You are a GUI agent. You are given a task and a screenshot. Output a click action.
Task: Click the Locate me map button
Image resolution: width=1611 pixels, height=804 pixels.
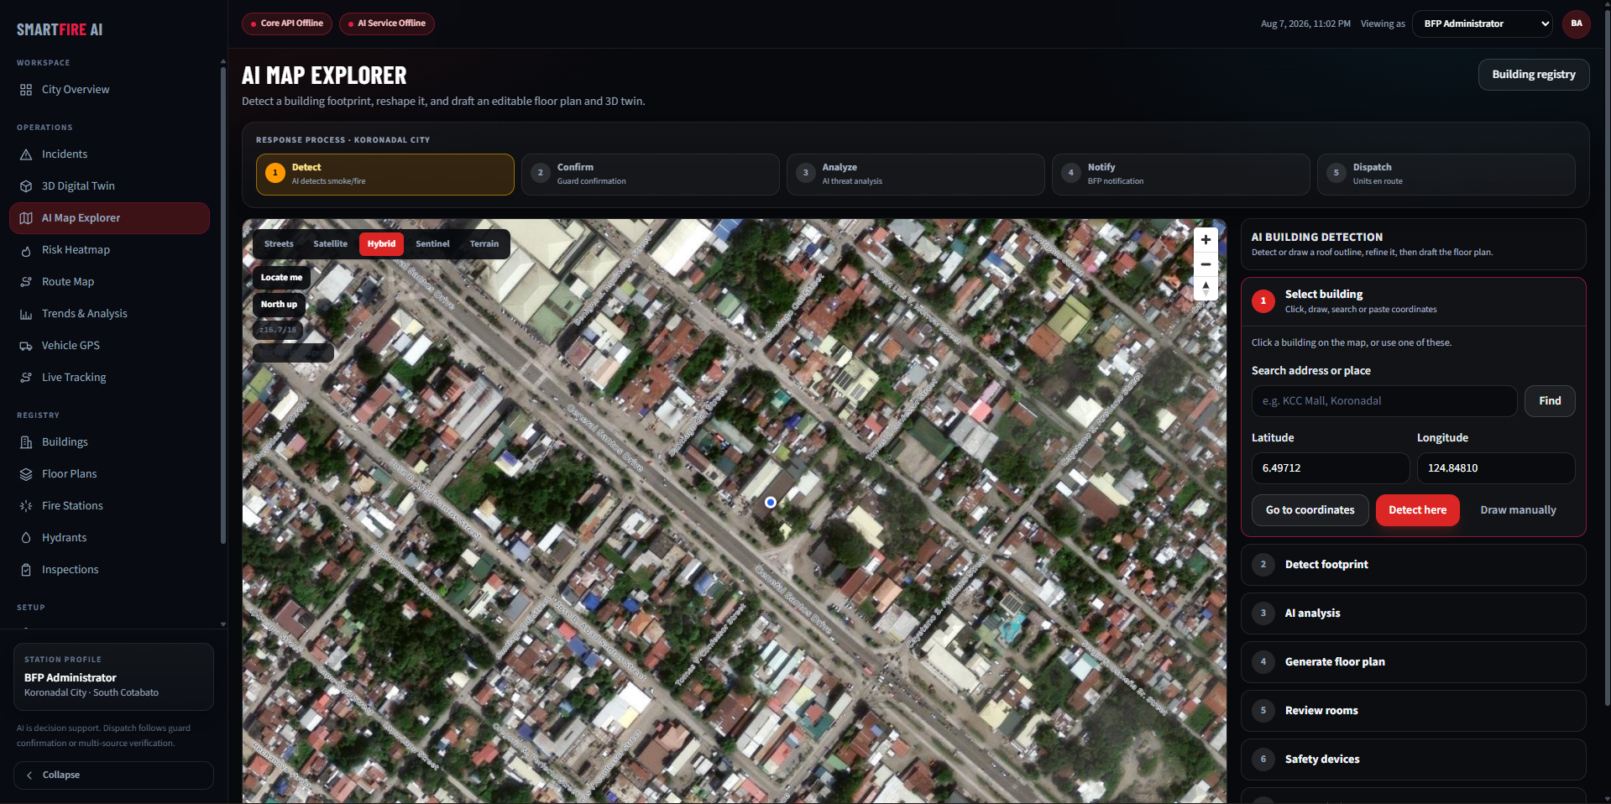[281, 278]
